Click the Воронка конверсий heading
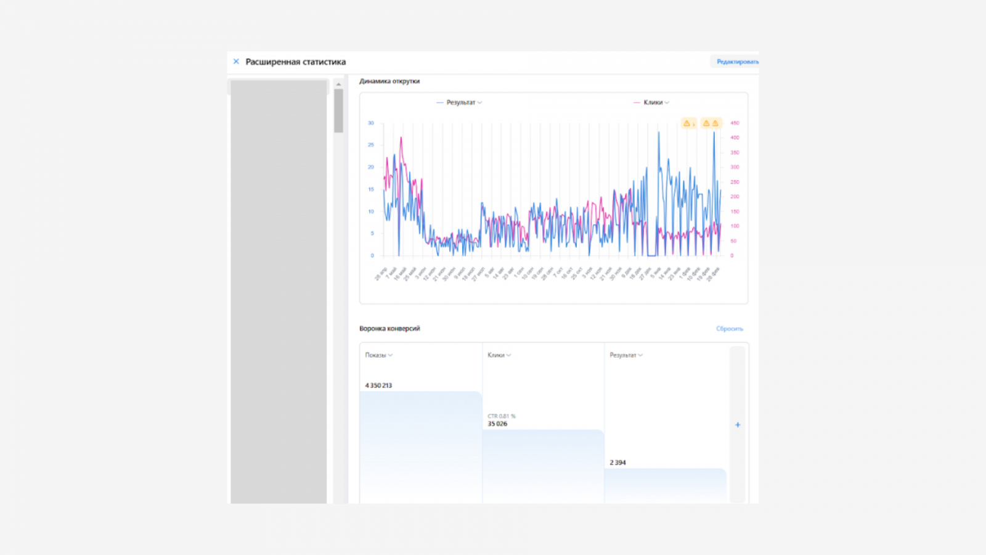Viewport: 986px width, 555px height. pos(389,329)
